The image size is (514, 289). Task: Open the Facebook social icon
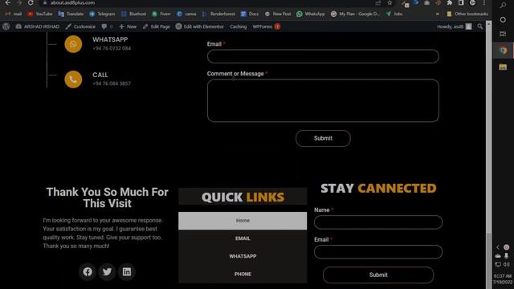[x=88, y=271]
